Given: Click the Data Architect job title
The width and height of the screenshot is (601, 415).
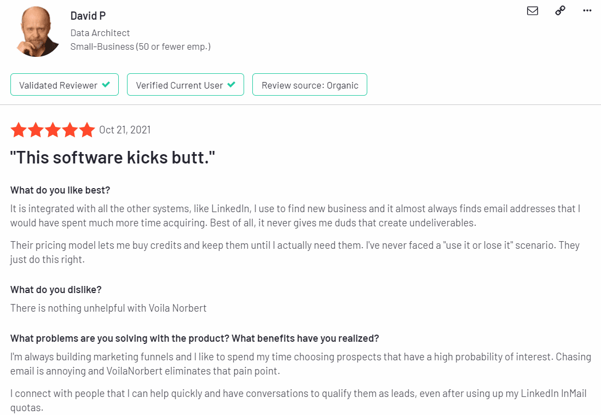Looking at the screenshot, I should coord(100,33).
